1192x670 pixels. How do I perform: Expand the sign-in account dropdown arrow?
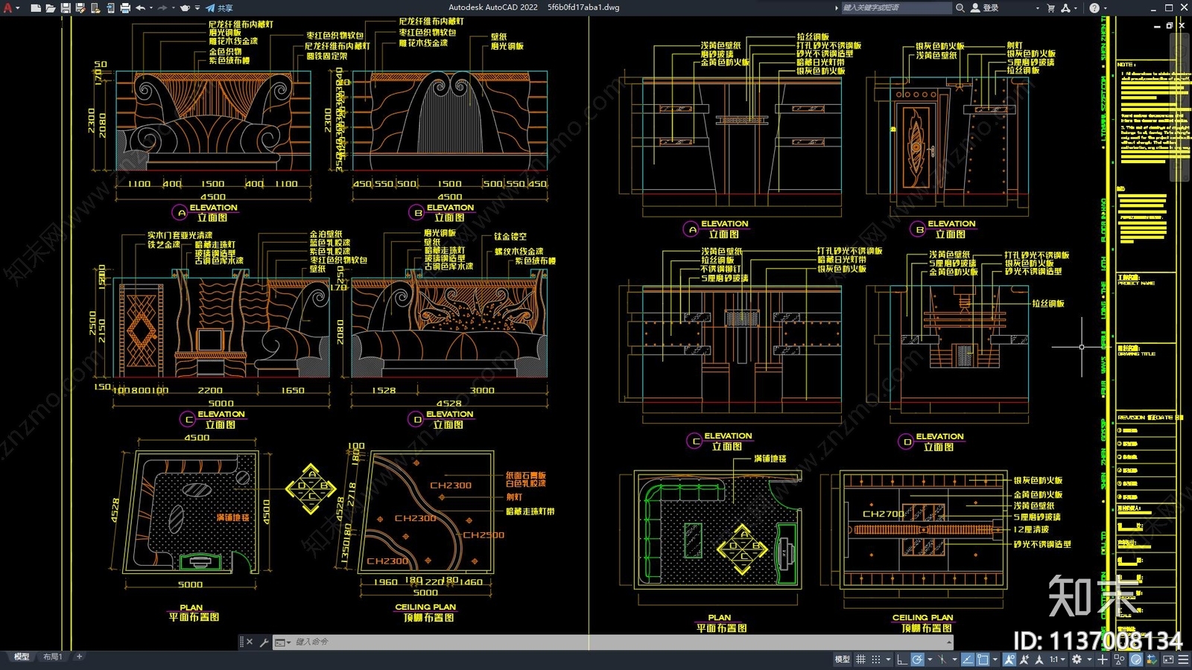click(x=1037, y=7)
